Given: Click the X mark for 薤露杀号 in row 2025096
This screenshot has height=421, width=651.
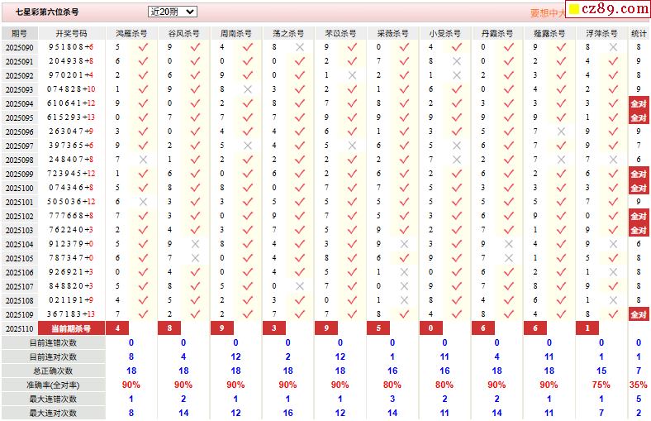Looking at the screenshot, I should [x=561, y=132].
